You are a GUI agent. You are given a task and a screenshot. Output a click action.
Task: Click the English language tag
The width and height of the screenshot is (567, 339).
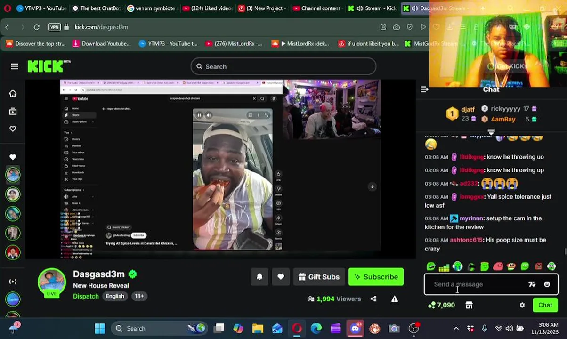(115, 296)
